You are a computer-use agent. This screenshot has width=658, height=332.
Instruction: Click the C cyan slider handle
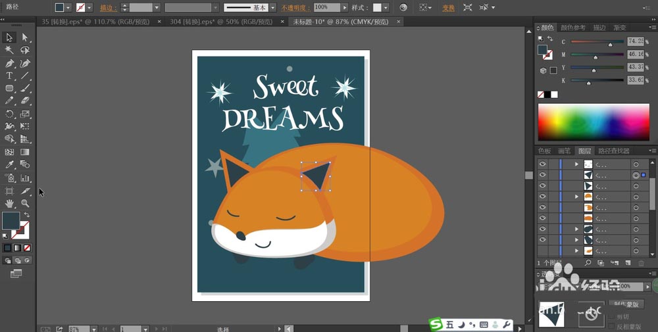(x=610, y=44)
